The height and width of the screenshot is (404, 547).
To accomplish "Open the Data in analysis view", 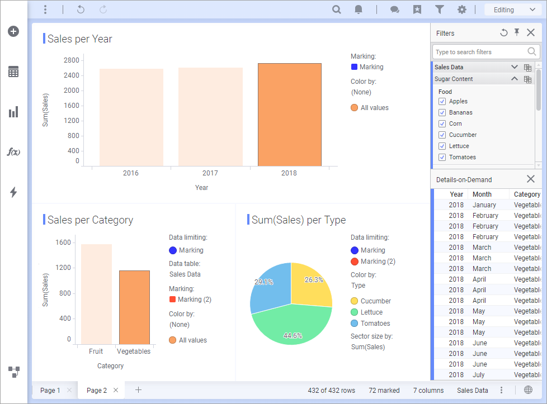I will coord(13,72).
